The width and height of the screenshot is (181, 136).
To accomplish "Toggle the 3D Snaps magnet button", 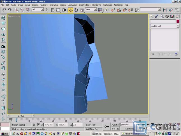I will pyautogui.click(x=113, y=10).
